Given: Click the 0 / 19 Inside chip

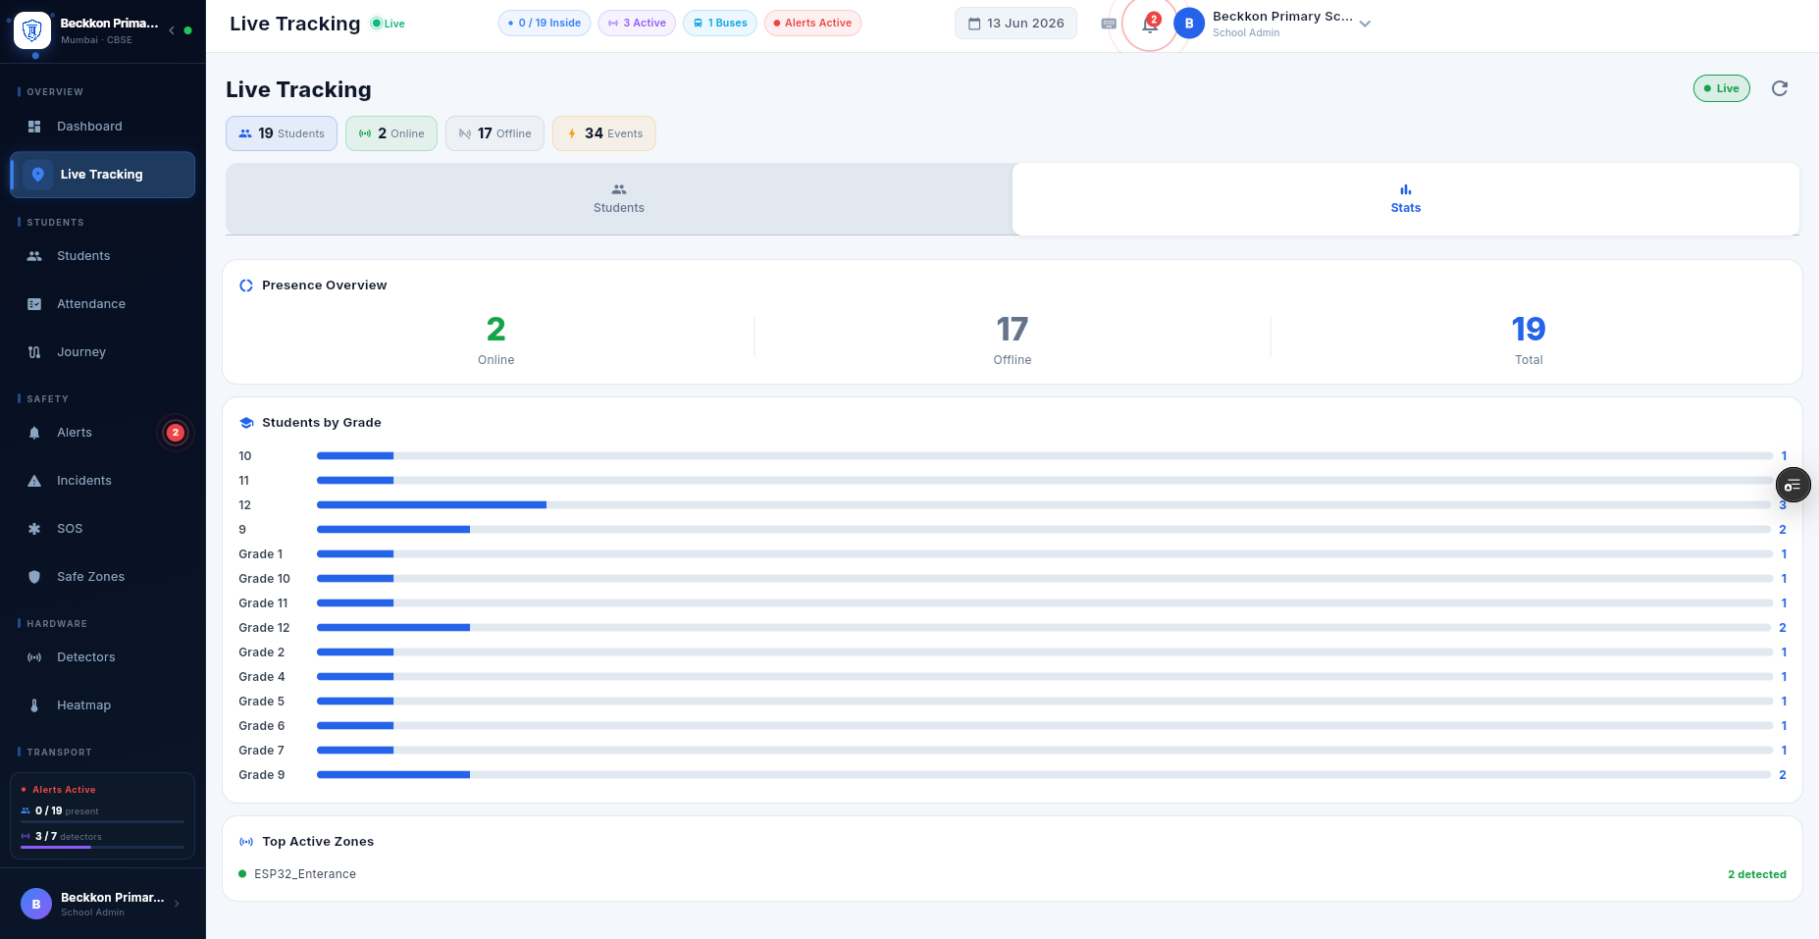Looking at the screenshot, I should pyautogui.click(x=545, y=24).
